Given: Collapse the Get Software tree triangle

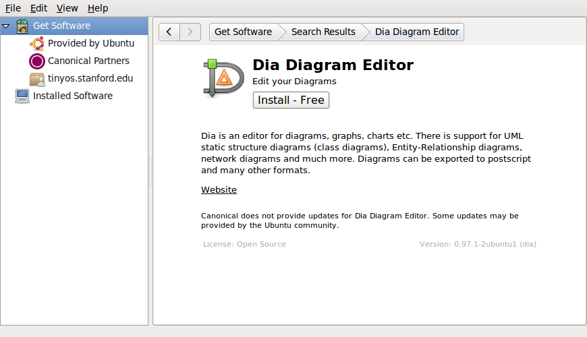Looking at the screenshot, I should pyautogui.click(x=6, y=26).
